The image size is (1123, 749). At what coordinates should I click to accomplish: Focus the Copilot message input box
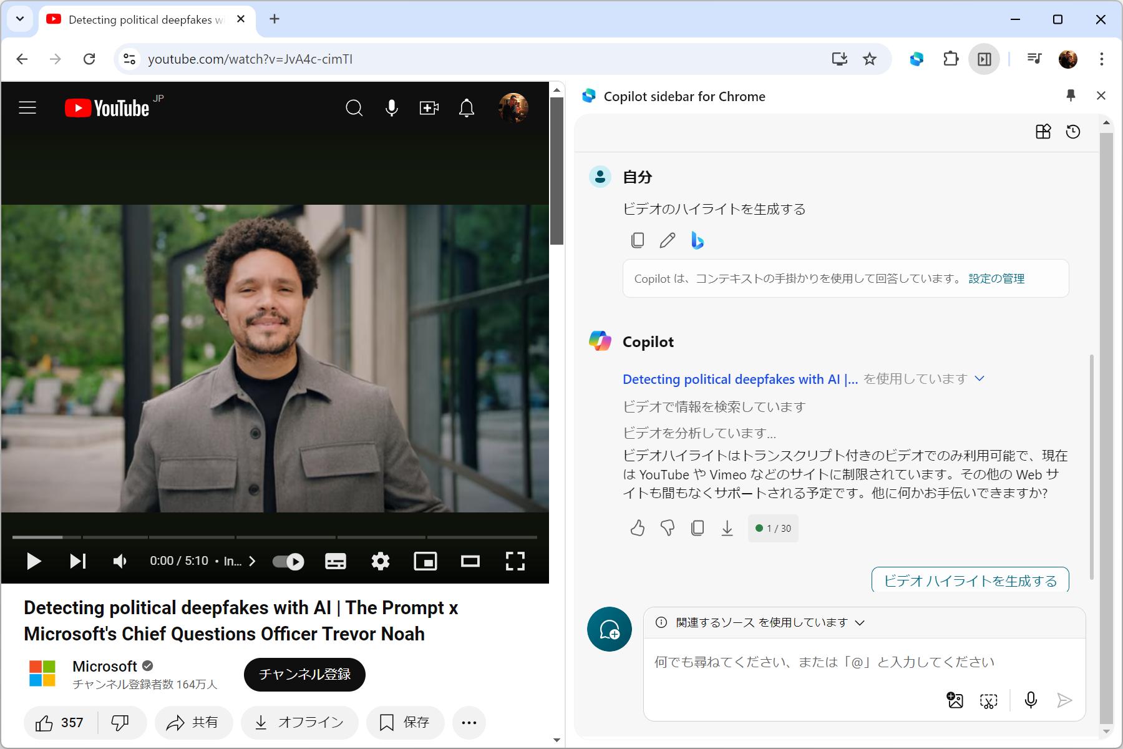(x=864, y=662)
